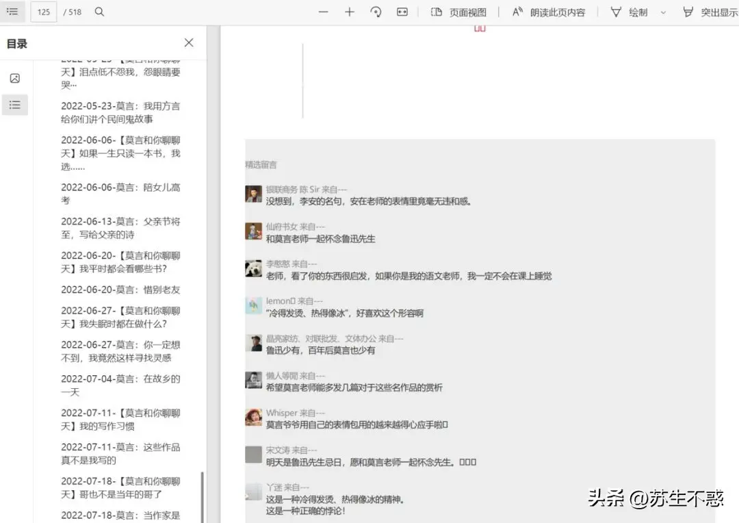Zoom out with the minus icon

click(324, 12)
